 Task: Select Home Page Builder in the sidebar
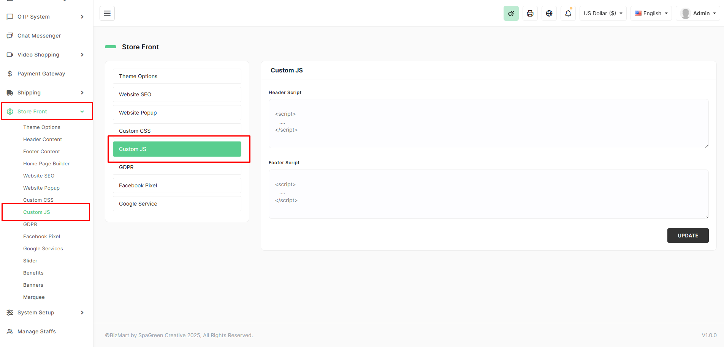coord(46,163)
